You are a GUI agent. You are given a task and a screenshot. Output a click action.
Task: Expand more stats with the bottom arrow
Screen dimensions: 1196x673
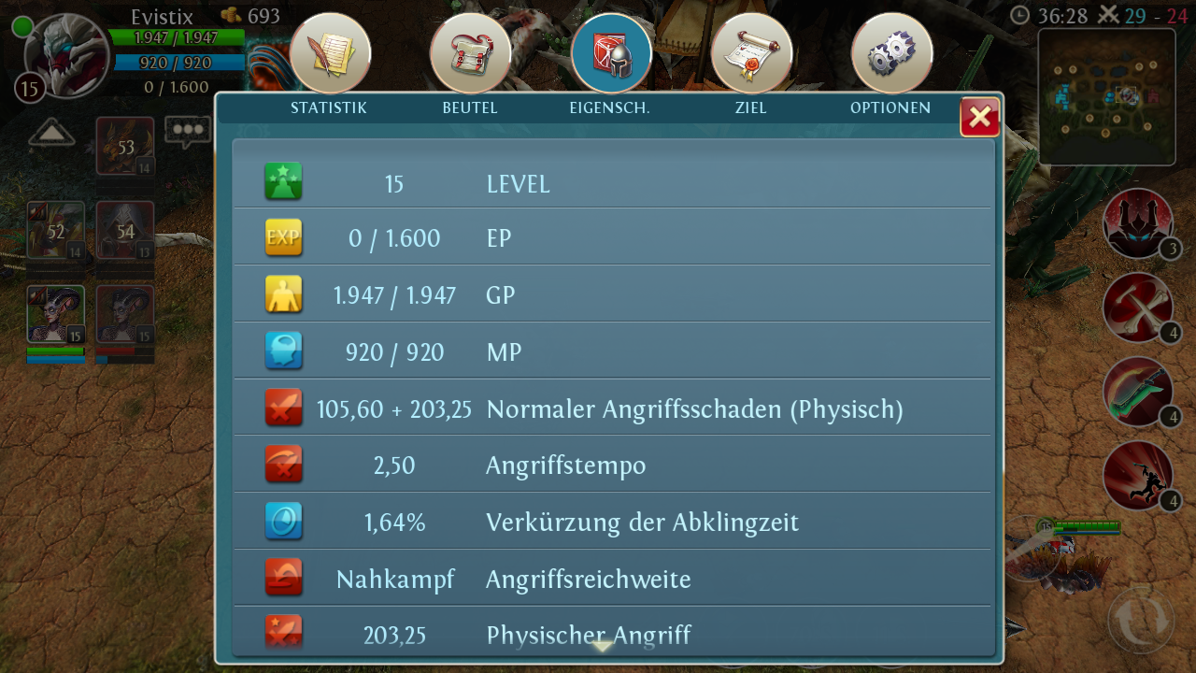(x=603, y=645)
